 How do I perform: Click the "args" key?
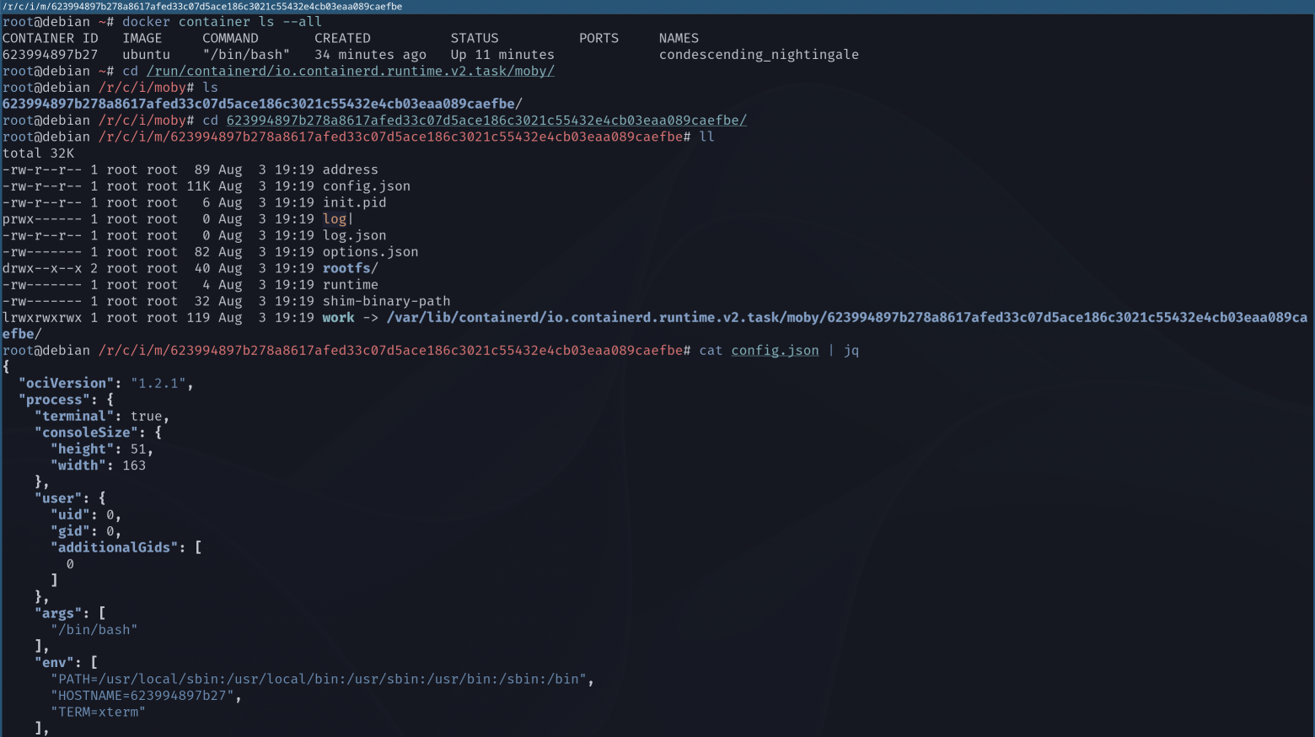[58, 614]
